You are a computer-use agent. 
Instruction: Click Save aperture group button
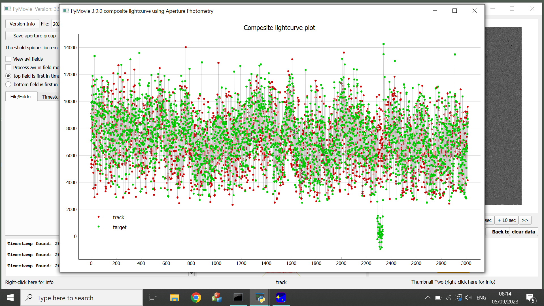(34, 36)
